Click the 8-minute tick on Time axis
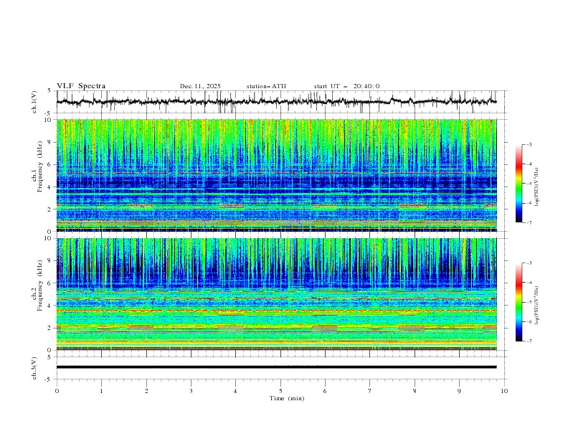This screenshot has width=568, height=439. (x=415, y=390)
